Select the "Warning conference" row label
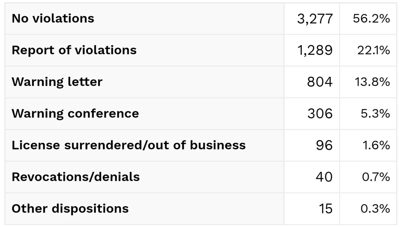401x227 pixels. 75,113
